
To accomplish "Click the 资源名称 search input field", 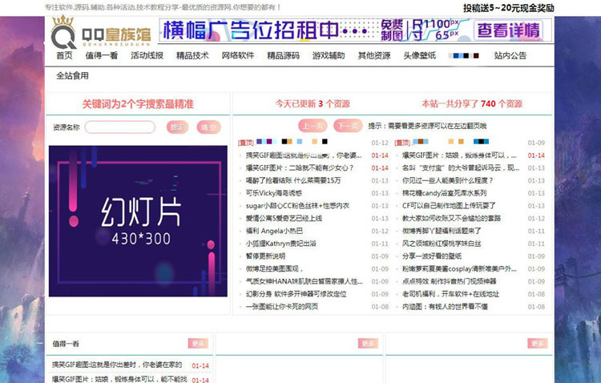I will (119, 127).
